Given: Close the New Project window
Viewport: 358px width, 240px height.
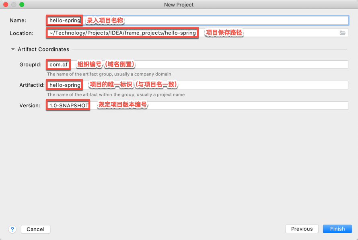Looking at the screenshot, I should point(6,4).
